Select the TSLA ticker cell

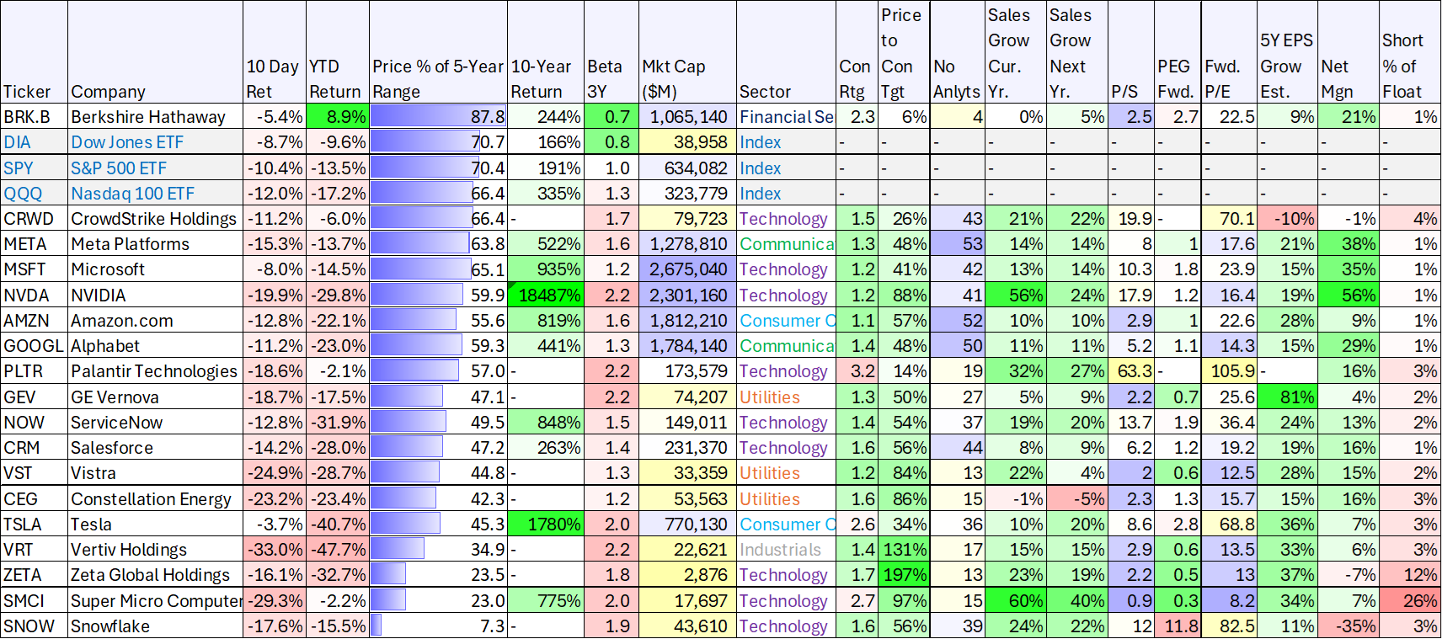35,524
